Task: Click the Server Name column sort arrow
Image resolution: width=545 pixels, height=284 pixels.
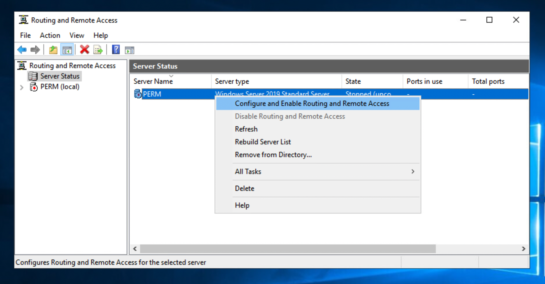Action: (171, 76)
